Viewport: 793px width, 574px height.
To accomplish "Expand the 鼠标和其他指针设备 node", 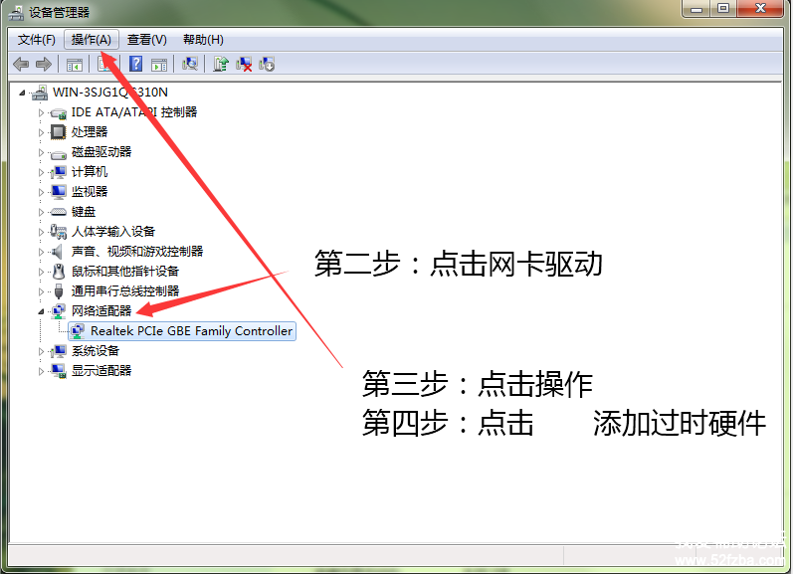I will click(41, 272).
